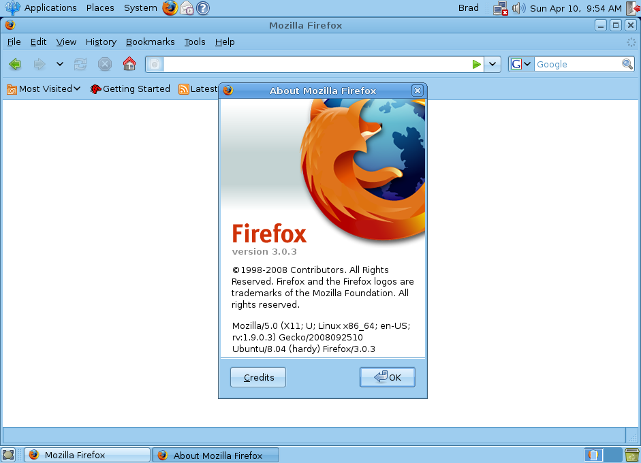The width and height of the screenshot is (641, 463).
Task: Click the date and time clock
Action: (576, 8)
